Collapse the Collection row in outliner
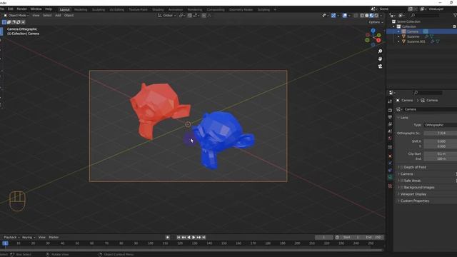 point(393,26)
